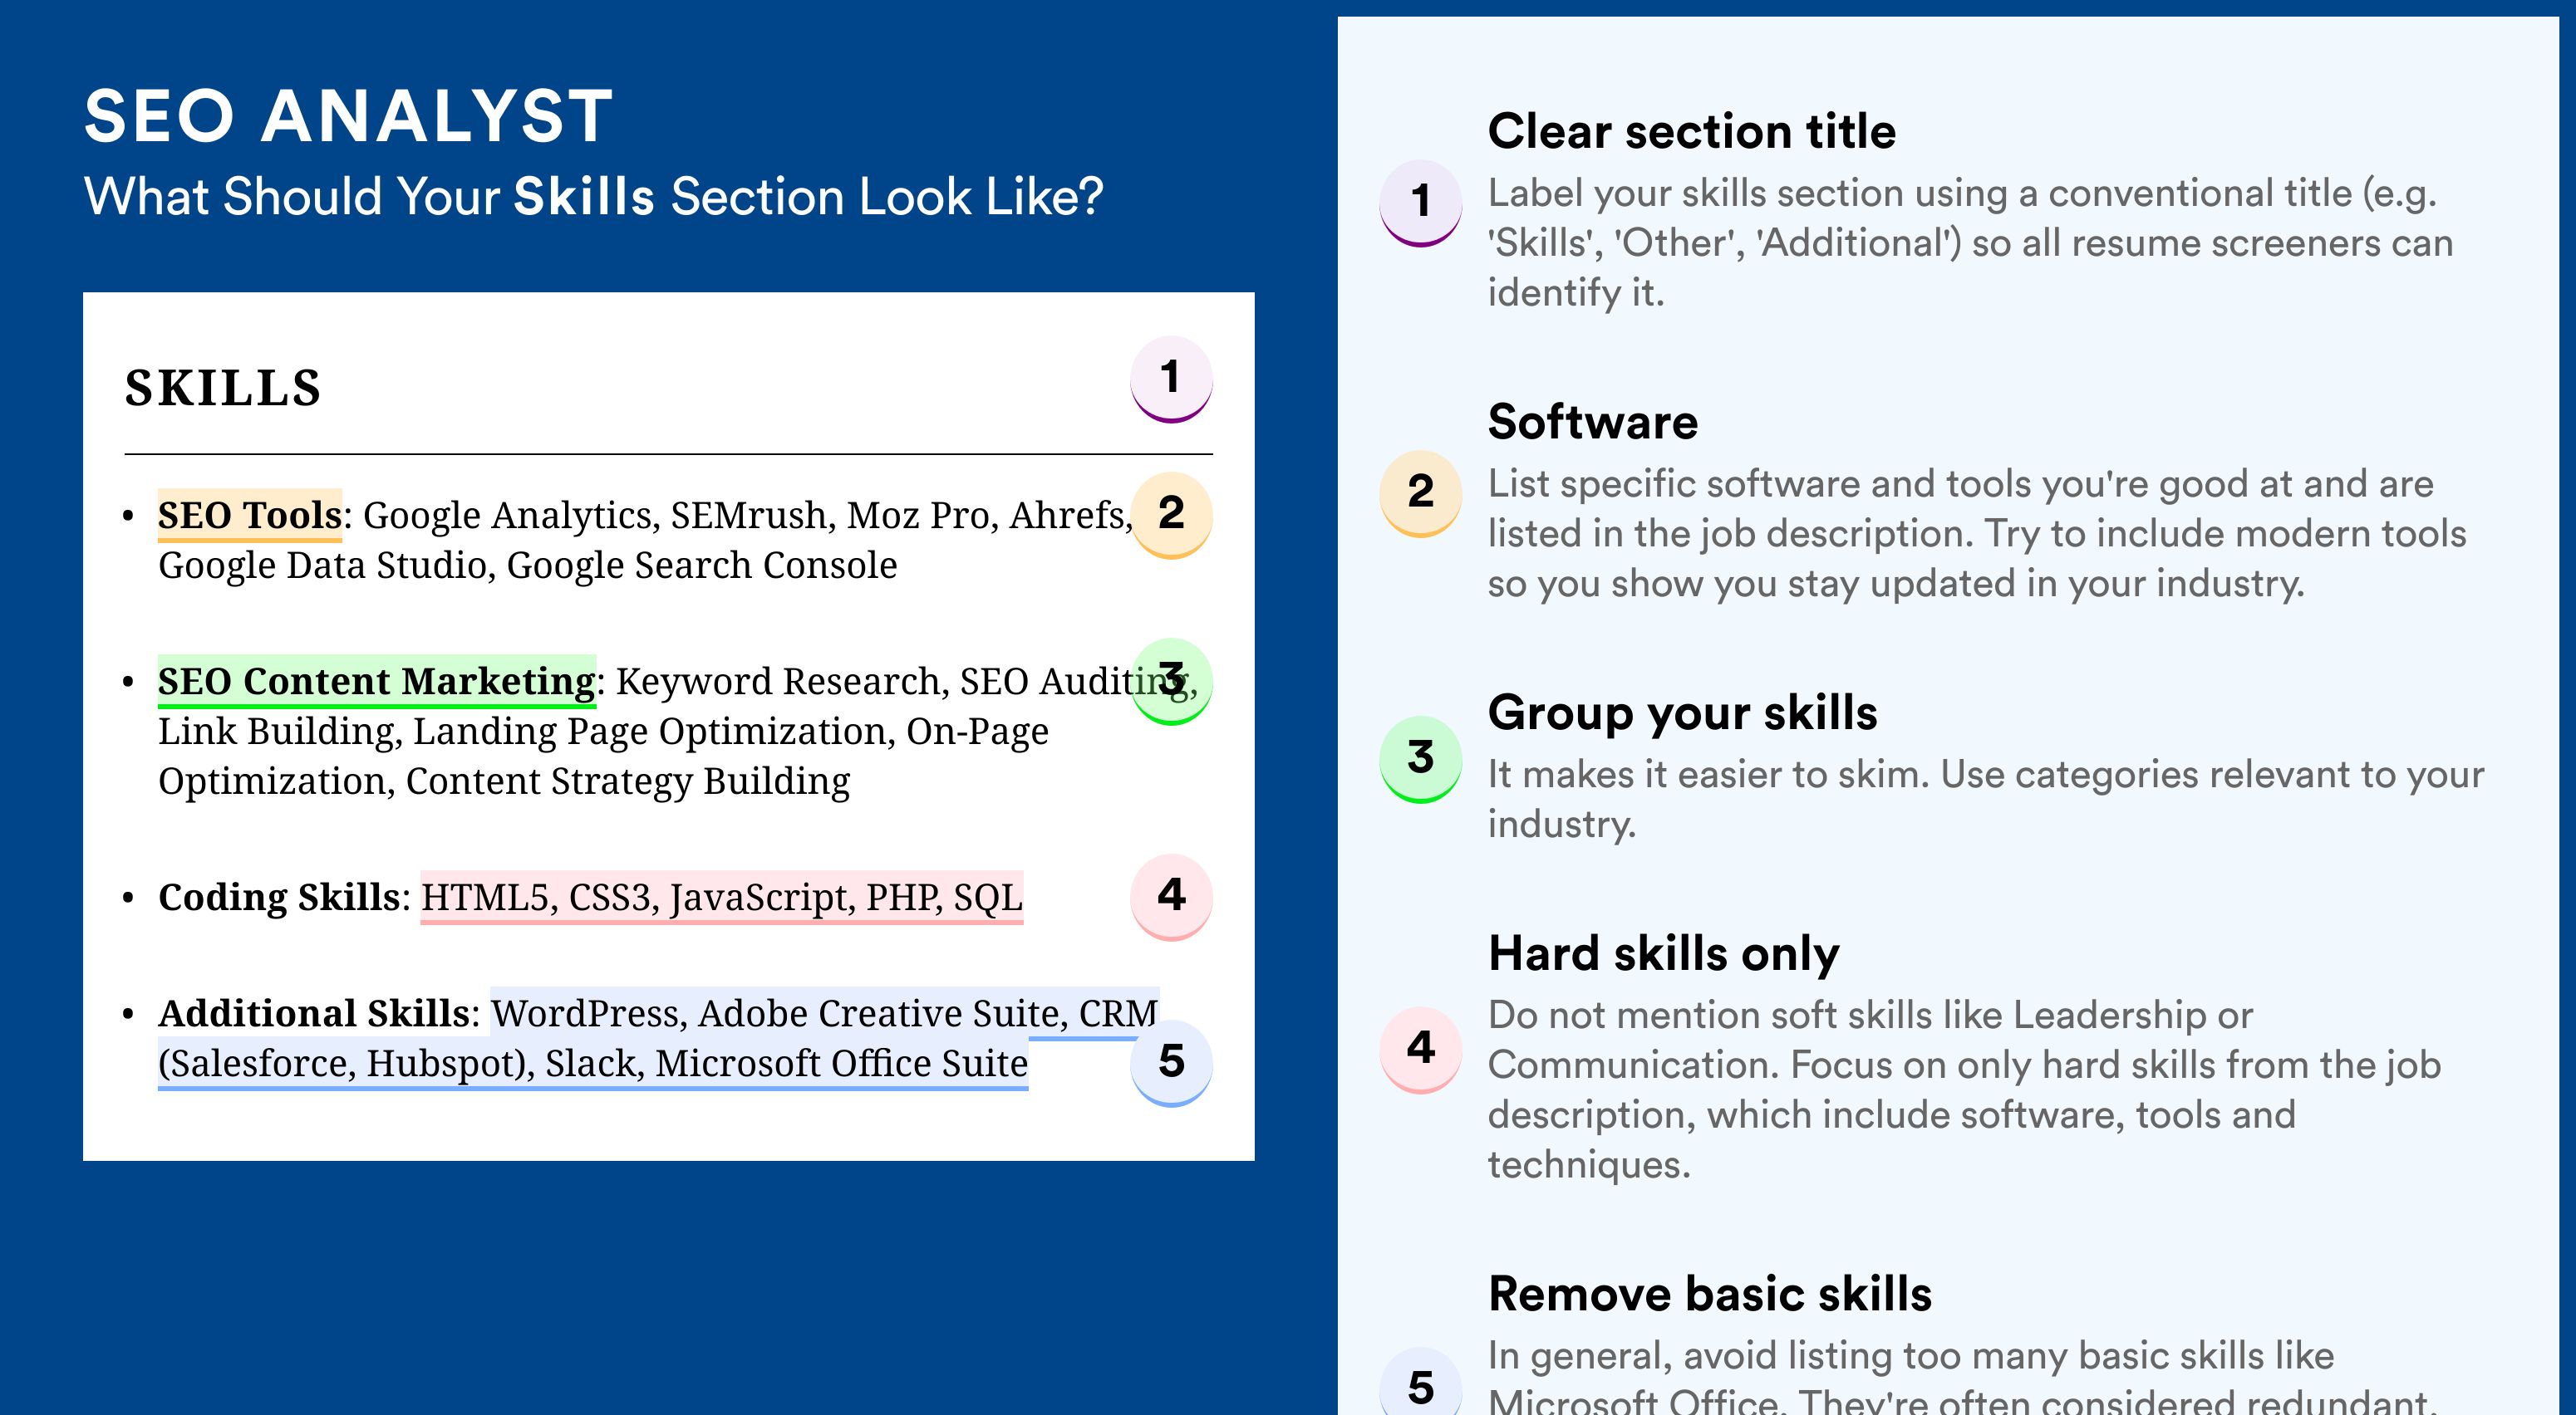The width and height of the screenshot is (2576, 1415).
Task: Click the highlighted SEO Content Marketing label
Action: [x=377, y=682]
